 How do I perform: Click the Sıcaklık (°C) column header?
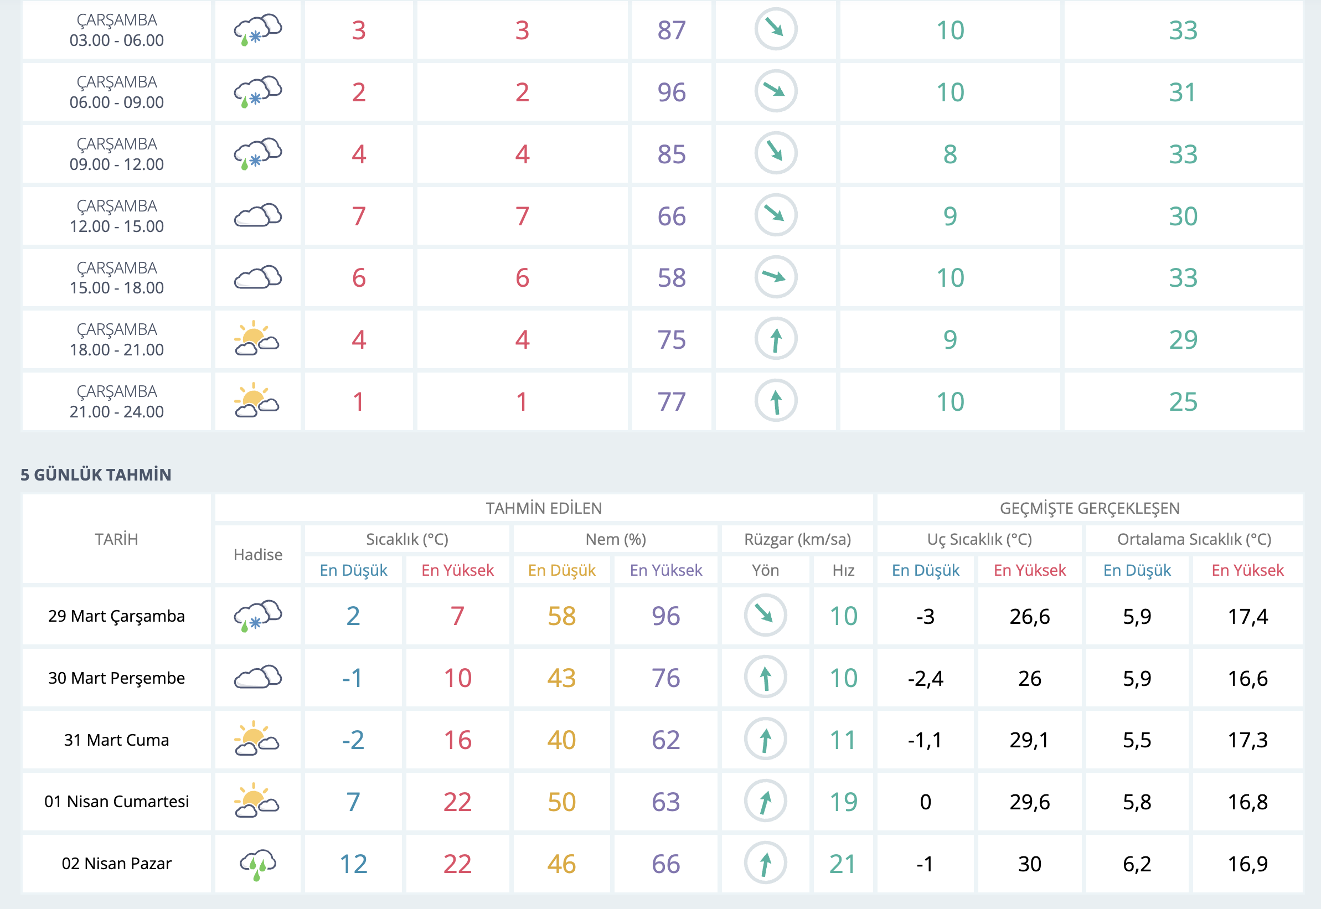coord(407,539)
